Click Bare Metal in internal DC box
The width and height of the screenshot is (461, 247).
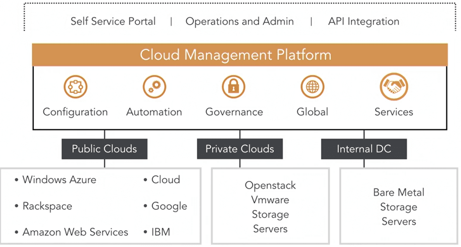[x=399, y=192]
